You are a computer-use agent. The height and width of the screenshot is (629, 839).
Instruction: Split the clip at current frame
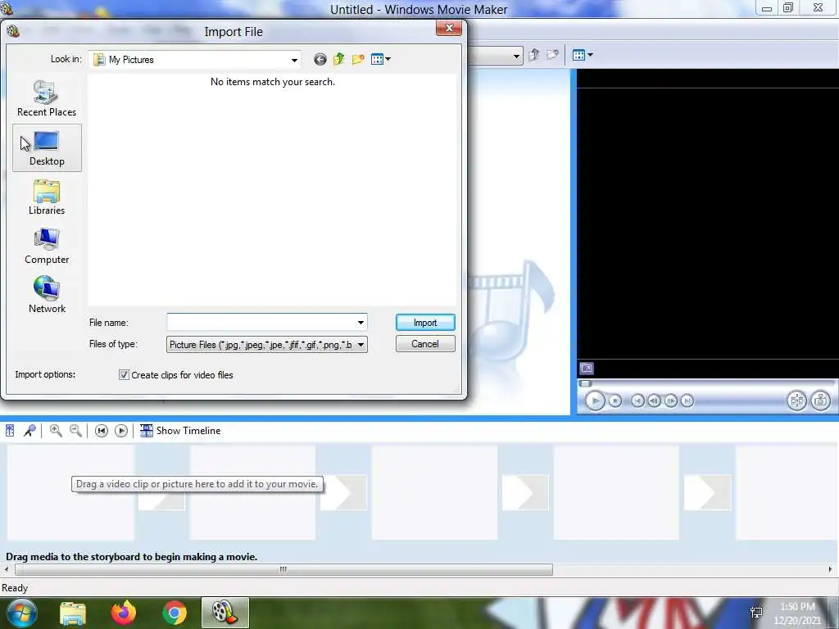(796, 400)
